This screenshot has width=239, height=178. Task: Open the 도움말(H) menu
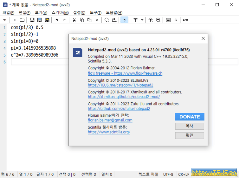114,12
